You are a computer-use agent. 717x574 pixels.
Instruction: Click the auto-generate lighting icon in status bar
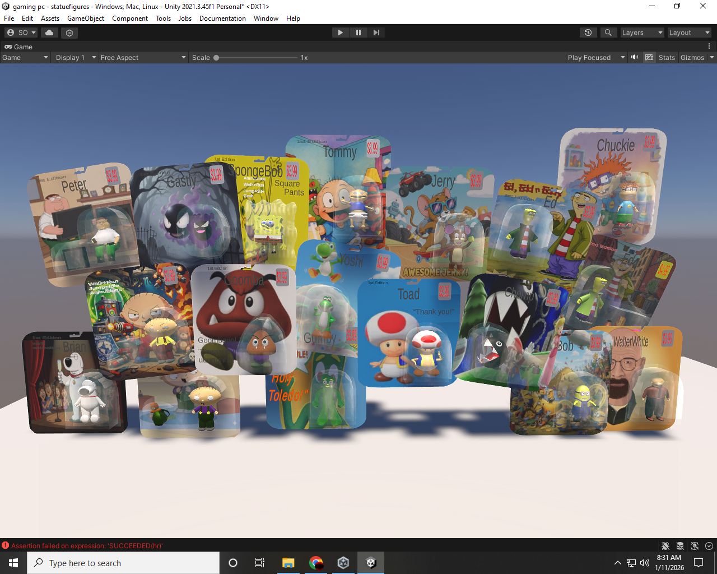(695, 546)
